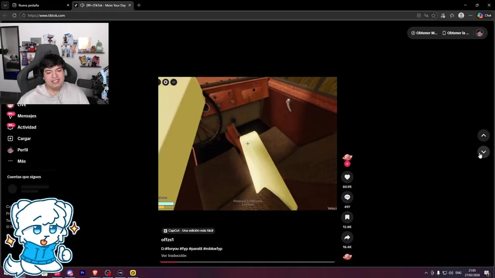
Task: Follow creator with red plus badge
Action: click(x=347, y=164)
